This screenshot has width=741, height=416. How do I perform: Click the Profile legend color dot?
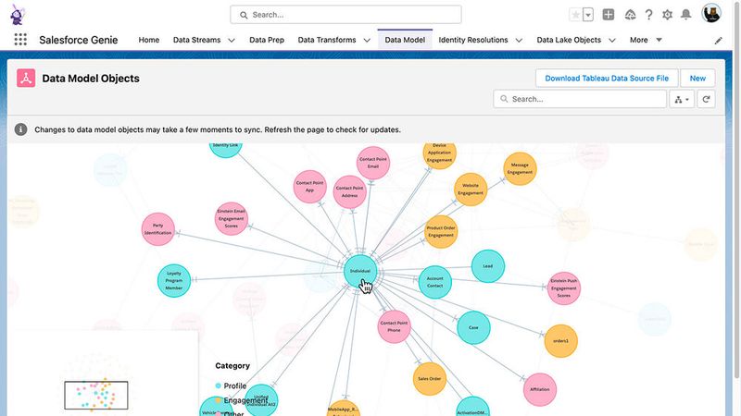(218, 385)
